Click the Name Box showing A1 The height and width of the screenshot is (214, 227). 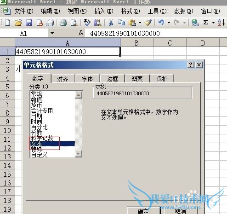click(24, 33)
